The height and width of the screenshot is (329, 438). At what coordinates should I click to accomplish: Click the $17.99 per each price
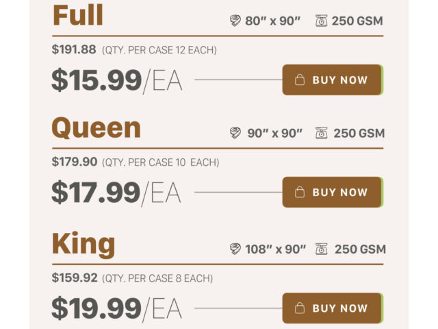tap(116, 193)
